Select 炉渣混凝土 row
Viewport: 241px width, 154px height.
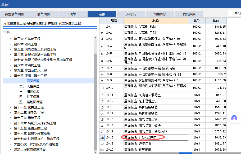tap(163, 143)
